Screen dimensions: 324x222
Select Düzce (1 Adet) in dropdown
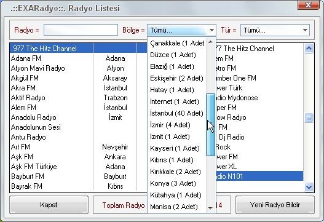[x=177, y=55]
